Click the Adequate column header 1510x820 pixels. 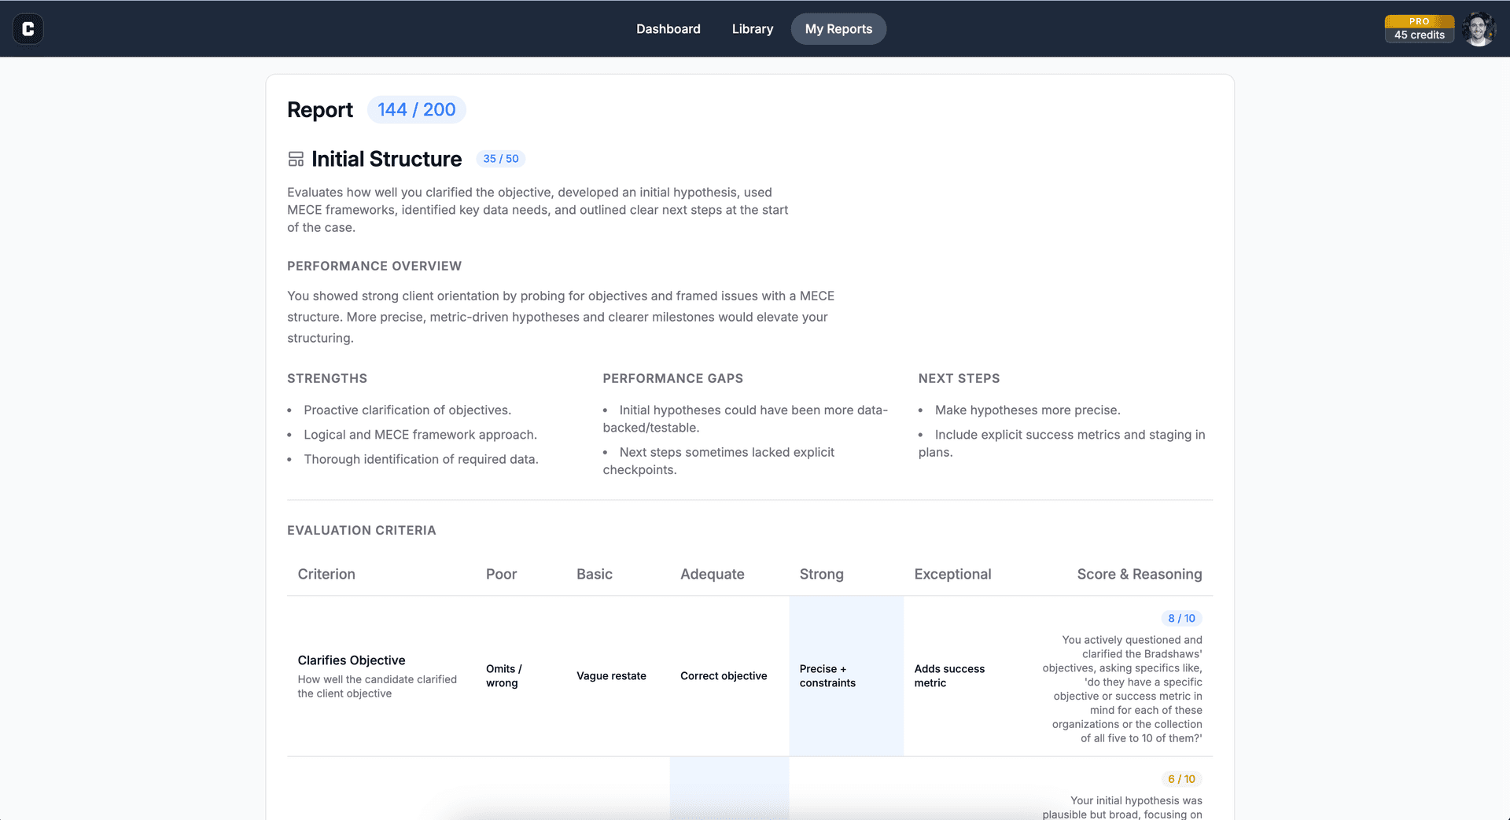click(712, 575)
